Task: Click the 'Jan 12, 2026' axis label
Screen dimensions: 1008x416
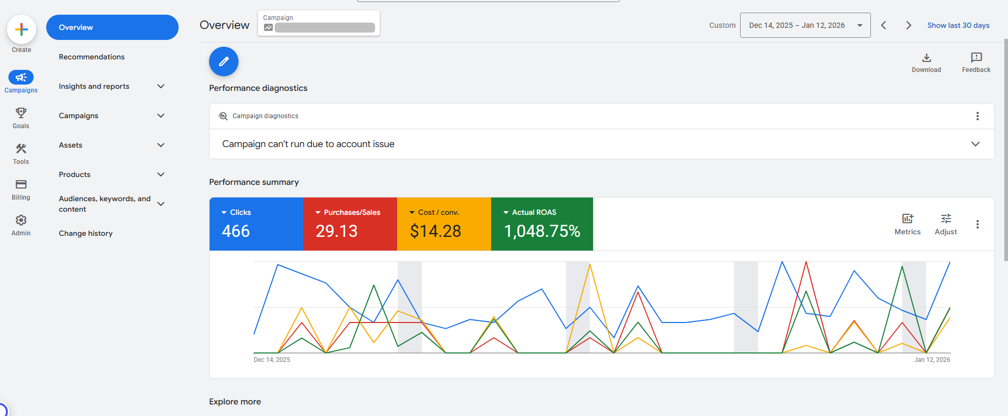Action: click(x=932, y=360)
